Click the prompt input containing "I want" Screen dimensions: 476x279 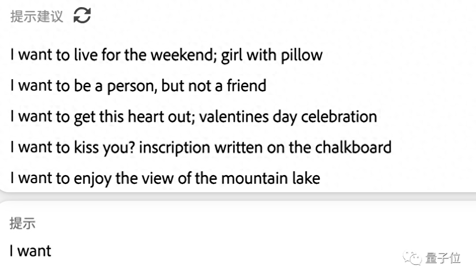[x=190, y=251]
